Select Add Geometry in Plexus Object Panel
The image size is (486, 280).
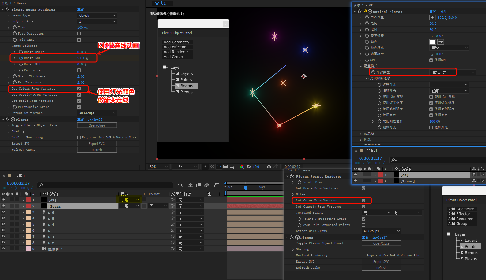click(x=176, y=42)
